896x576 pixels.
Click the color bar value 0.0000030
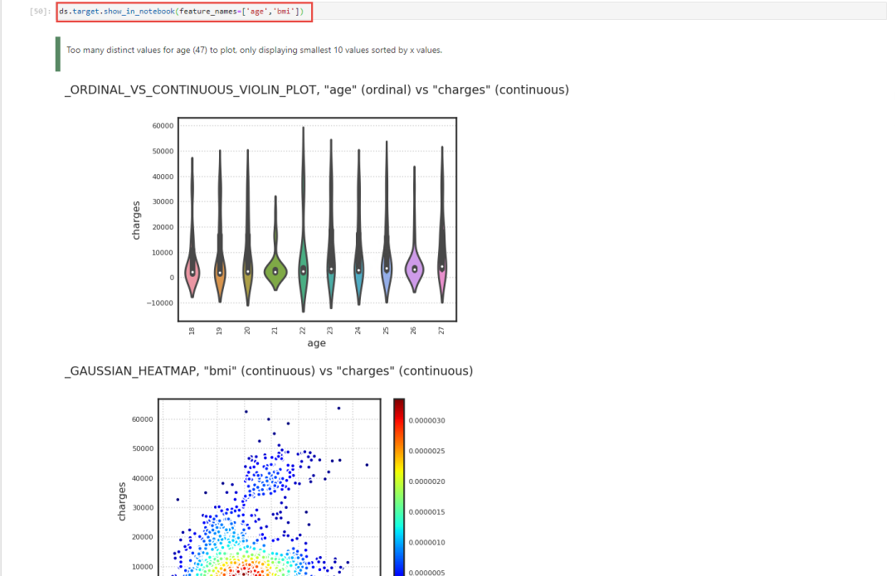pyautogui.click(x=427, y=421)
